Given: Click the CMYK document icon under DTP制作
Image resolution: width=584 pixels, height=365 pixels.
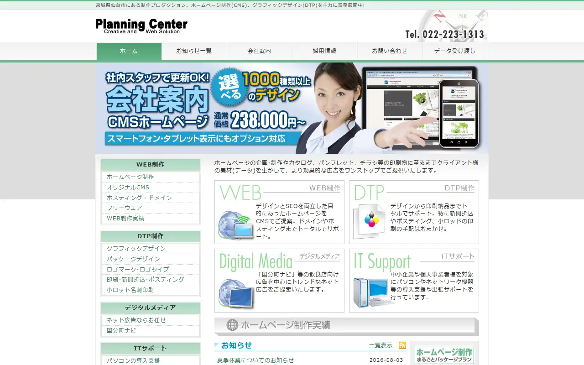Looking at the screenshot, I should point(370,221).
